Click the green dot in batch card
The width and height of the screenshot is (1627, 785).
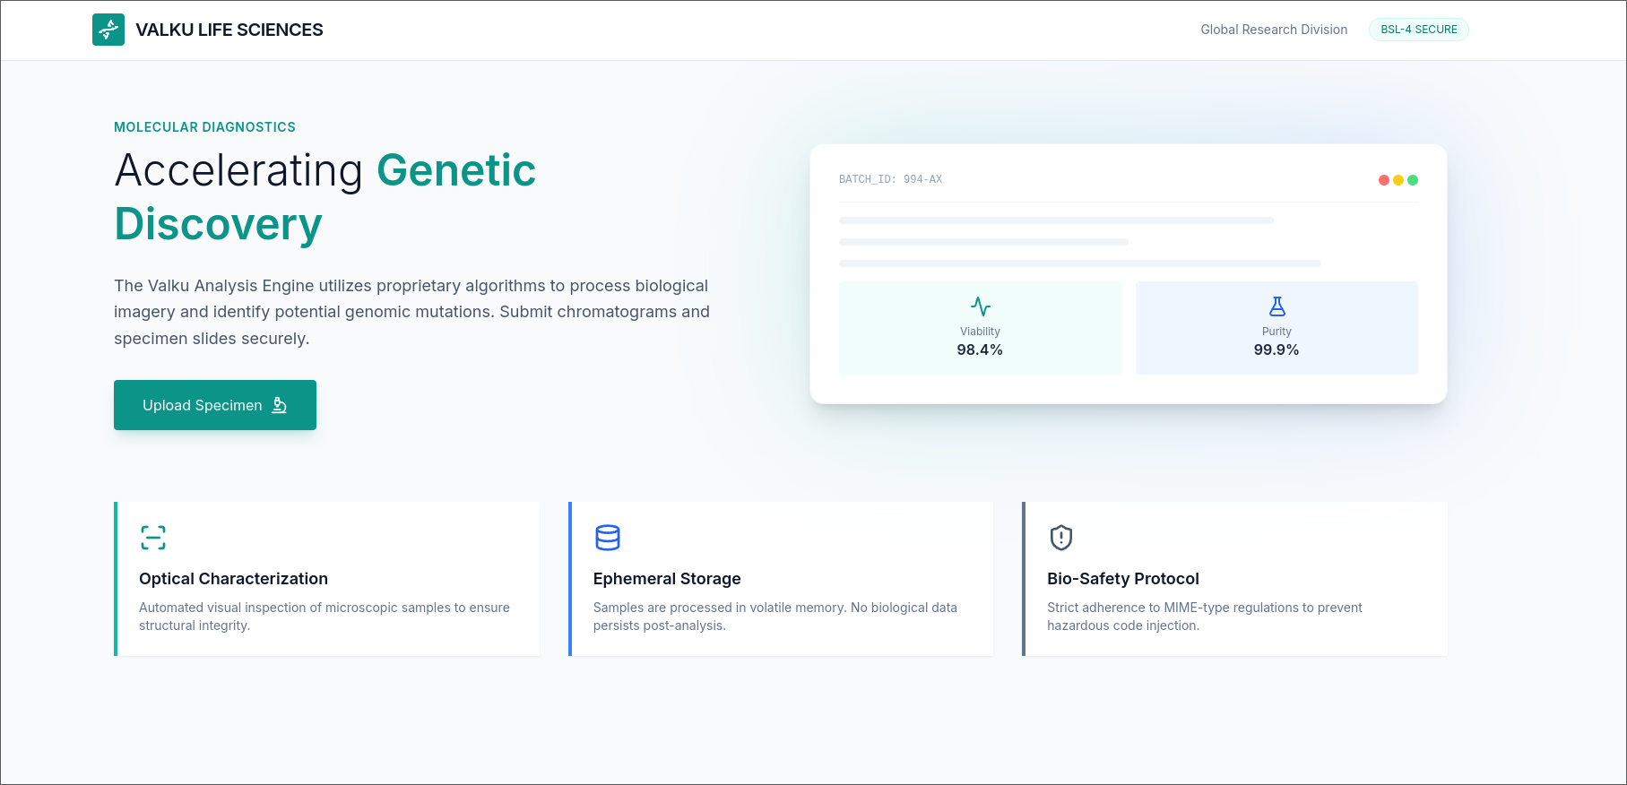[x=1413, y=180]
